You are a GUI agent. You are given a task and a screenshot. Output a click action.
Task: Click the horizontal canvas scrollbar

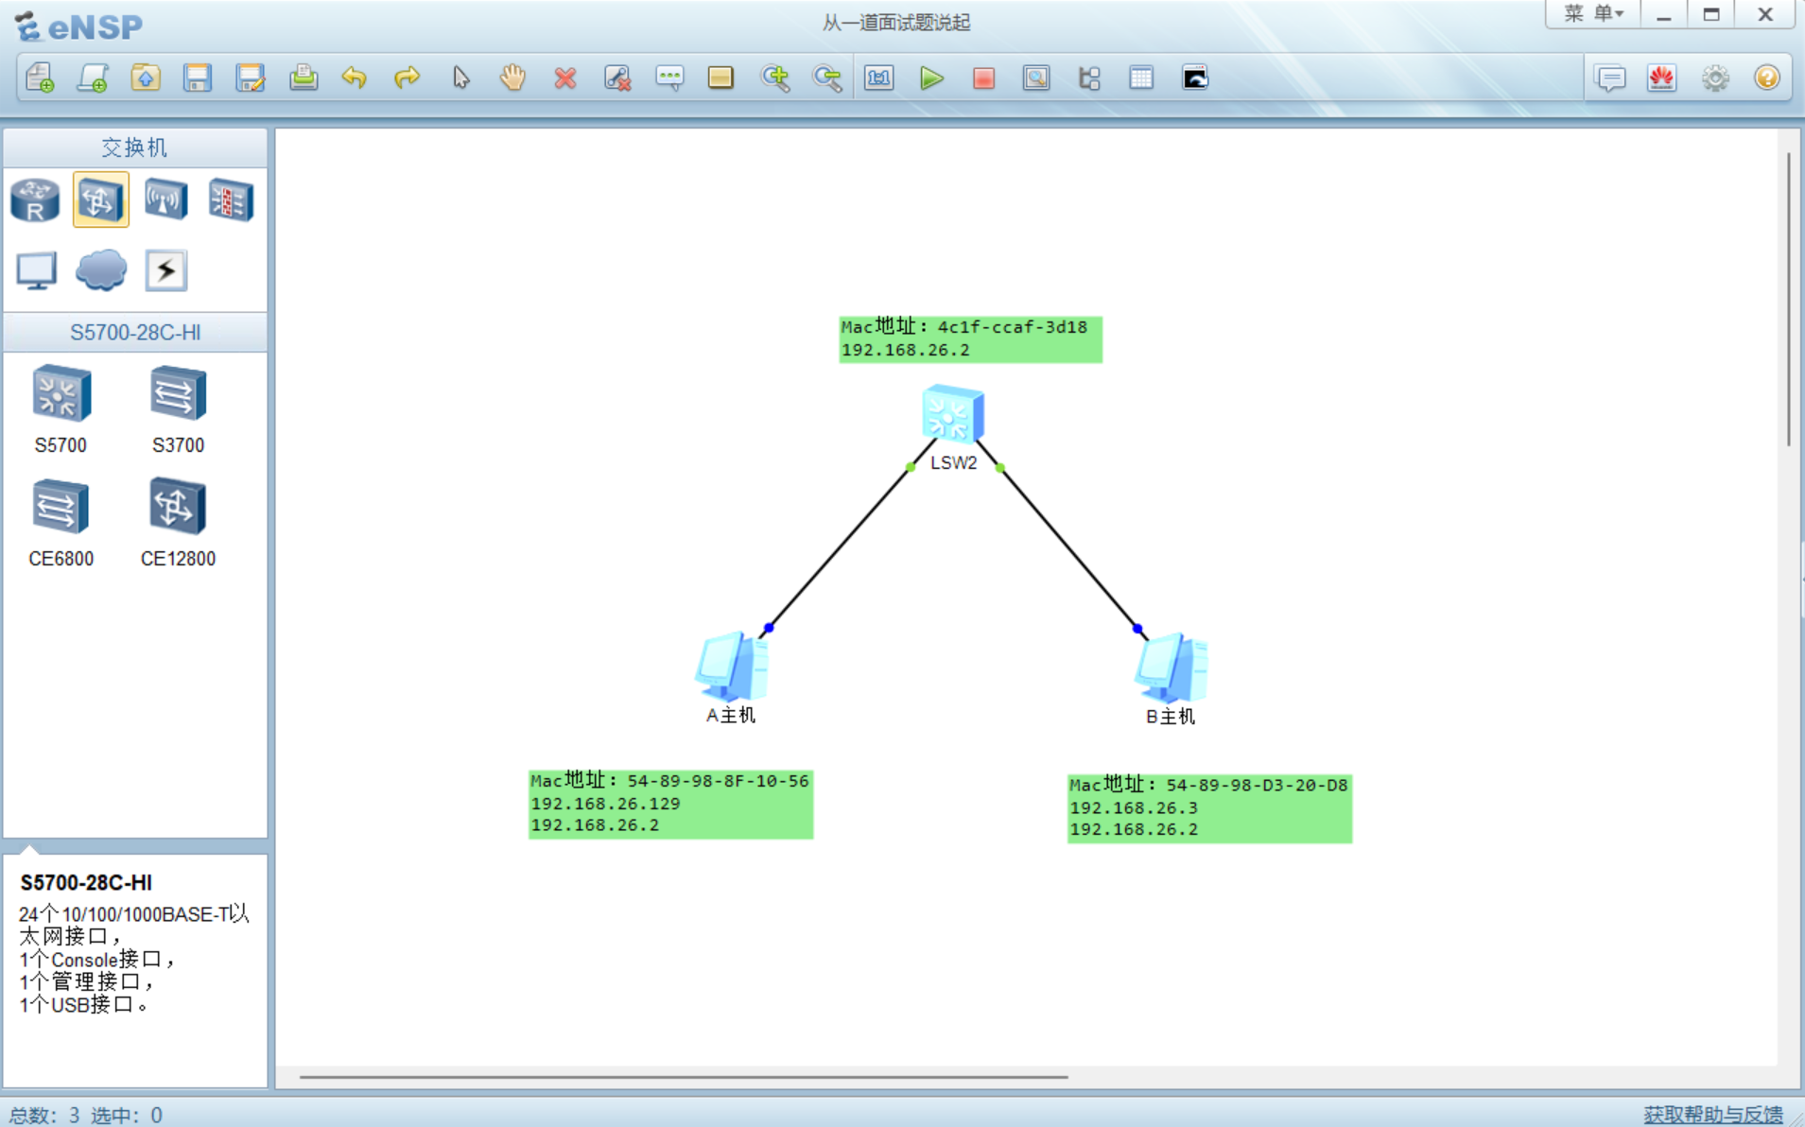coord(684,1076)
